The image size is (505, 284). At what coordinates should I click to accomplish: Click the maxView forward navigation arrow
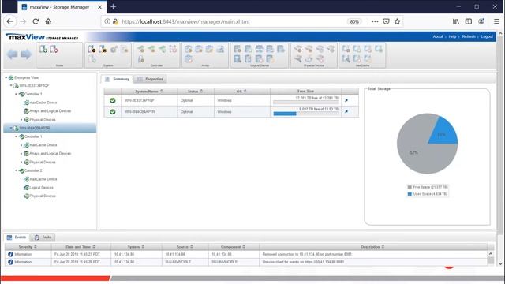point(26,54)
